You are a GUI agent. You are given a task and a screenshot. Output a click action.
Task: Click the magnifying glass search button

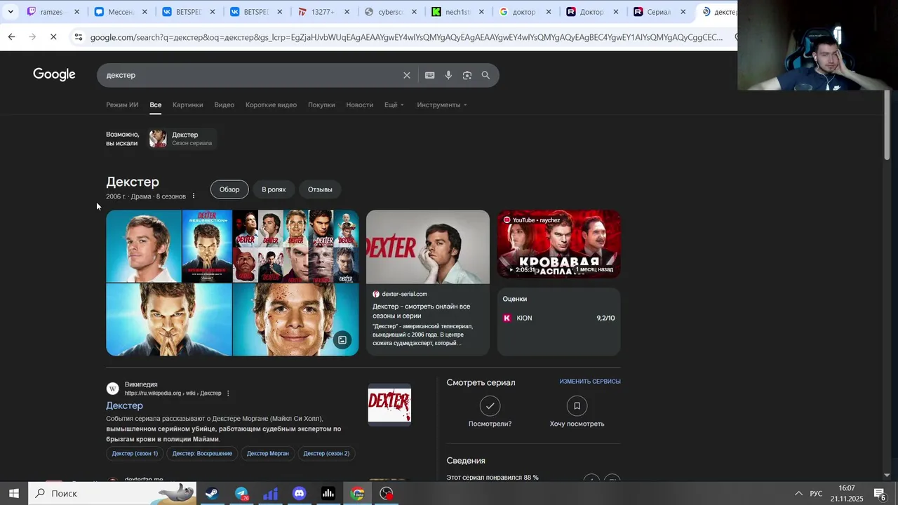pyautogui.click(x=485, y=75)
